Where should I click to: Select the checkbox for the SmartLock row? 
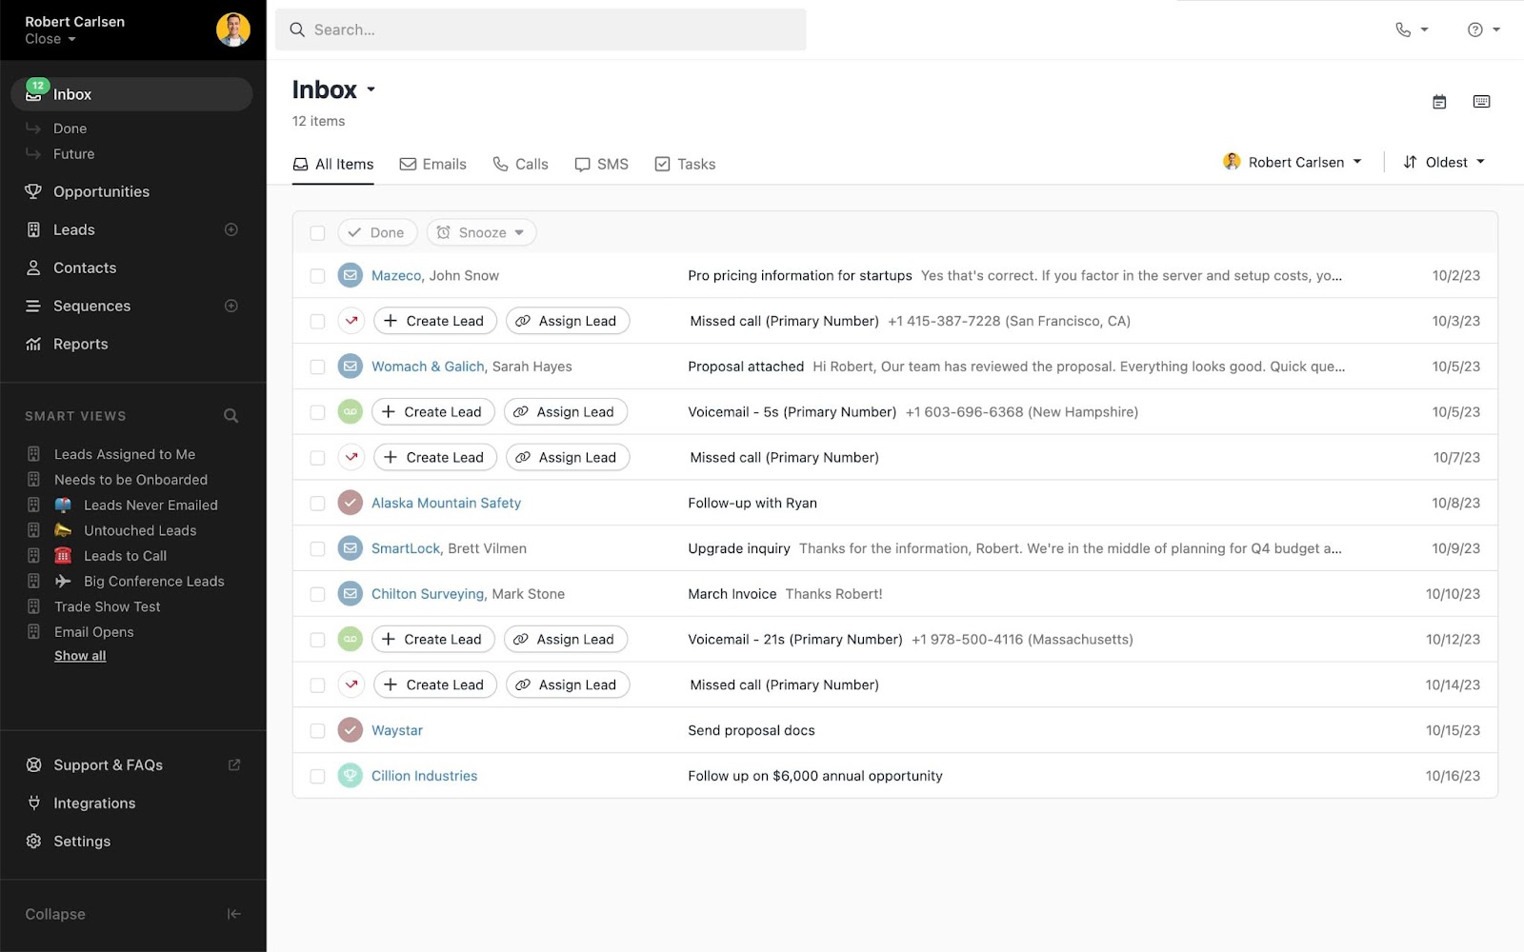click(316, 548)
